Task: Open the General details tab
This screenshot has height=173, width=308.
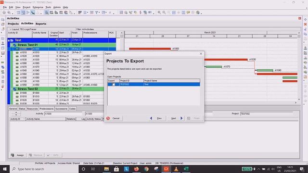Action: click(x=13, y=109)
